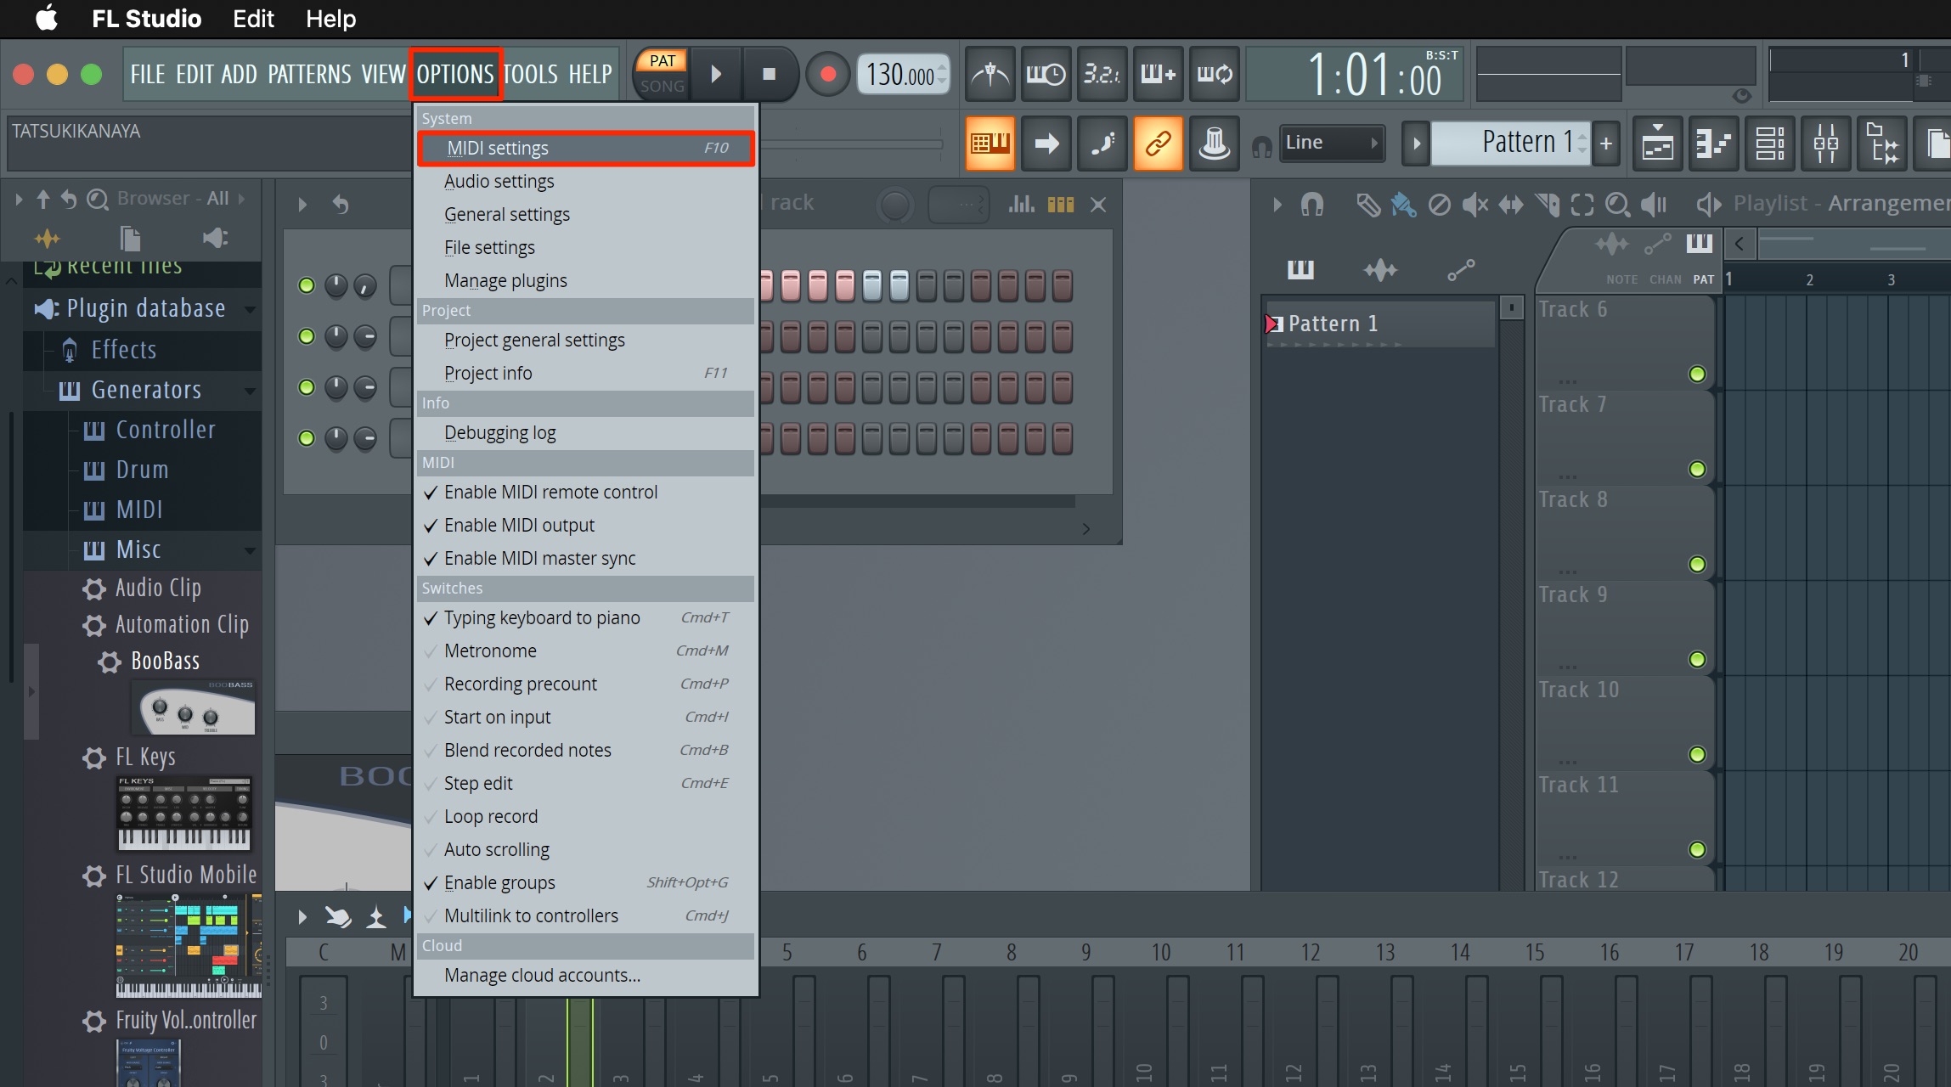
Task: Open the Browser view icon
Action: coord(1882,144)
